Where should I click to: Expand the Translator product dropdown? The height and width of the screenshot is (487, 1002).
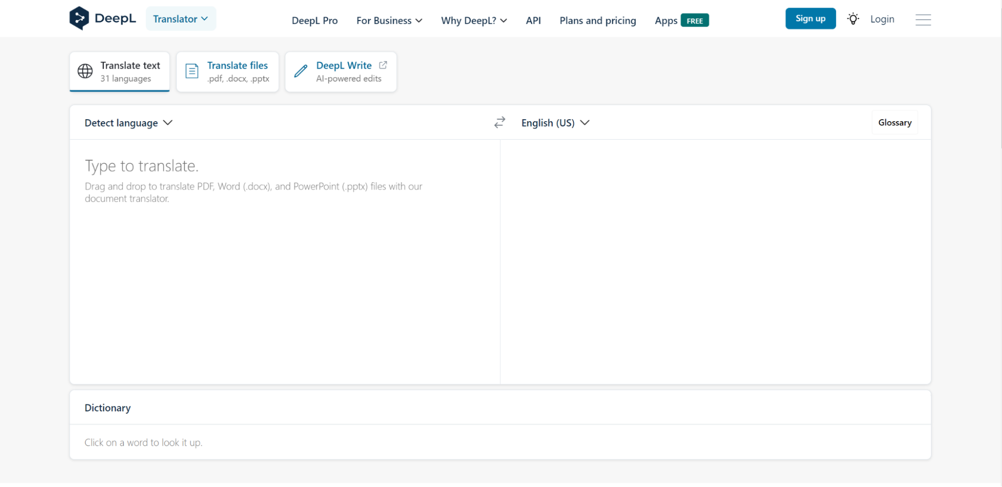pyautogui.click(x=180, y=19)
